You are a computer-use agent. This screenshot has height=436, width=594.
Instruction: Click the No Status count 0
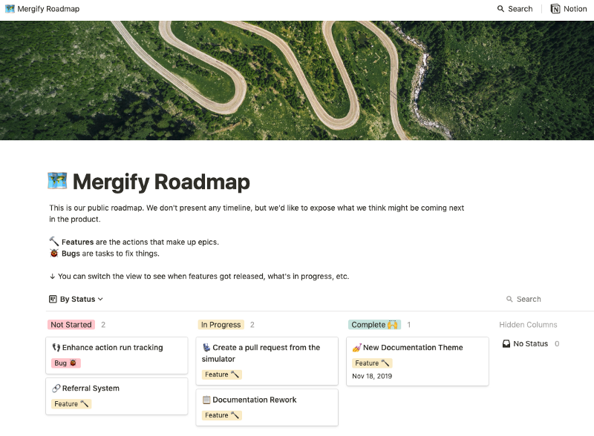coord(556,343)
